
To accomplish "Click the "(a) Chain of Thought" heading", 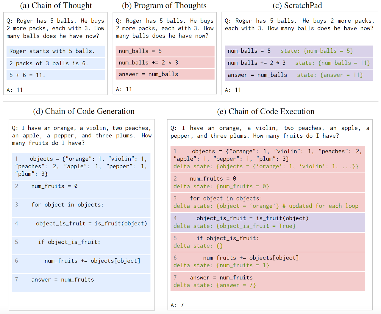I will point(56,6).
